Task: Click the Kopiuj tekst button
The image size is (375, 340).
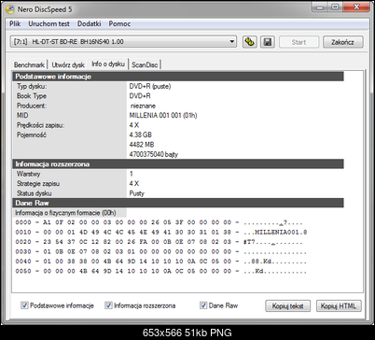Action: (287, 305)
